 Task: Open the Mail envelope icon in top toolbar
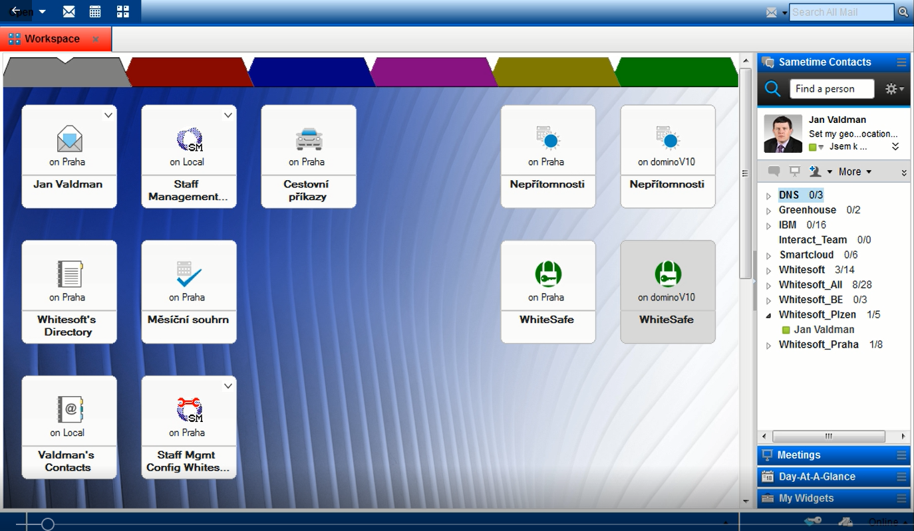pos(69,12)
